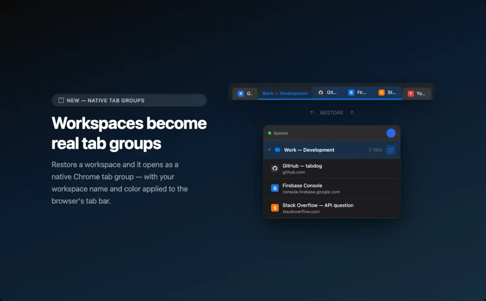486x301 pixels.
Task: Open the GitHub — tabdog entry
Action: 302,166
